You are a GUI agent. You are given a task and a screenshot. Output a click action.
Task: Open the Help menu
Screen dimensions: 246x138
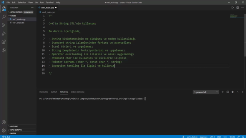(58, 3)
